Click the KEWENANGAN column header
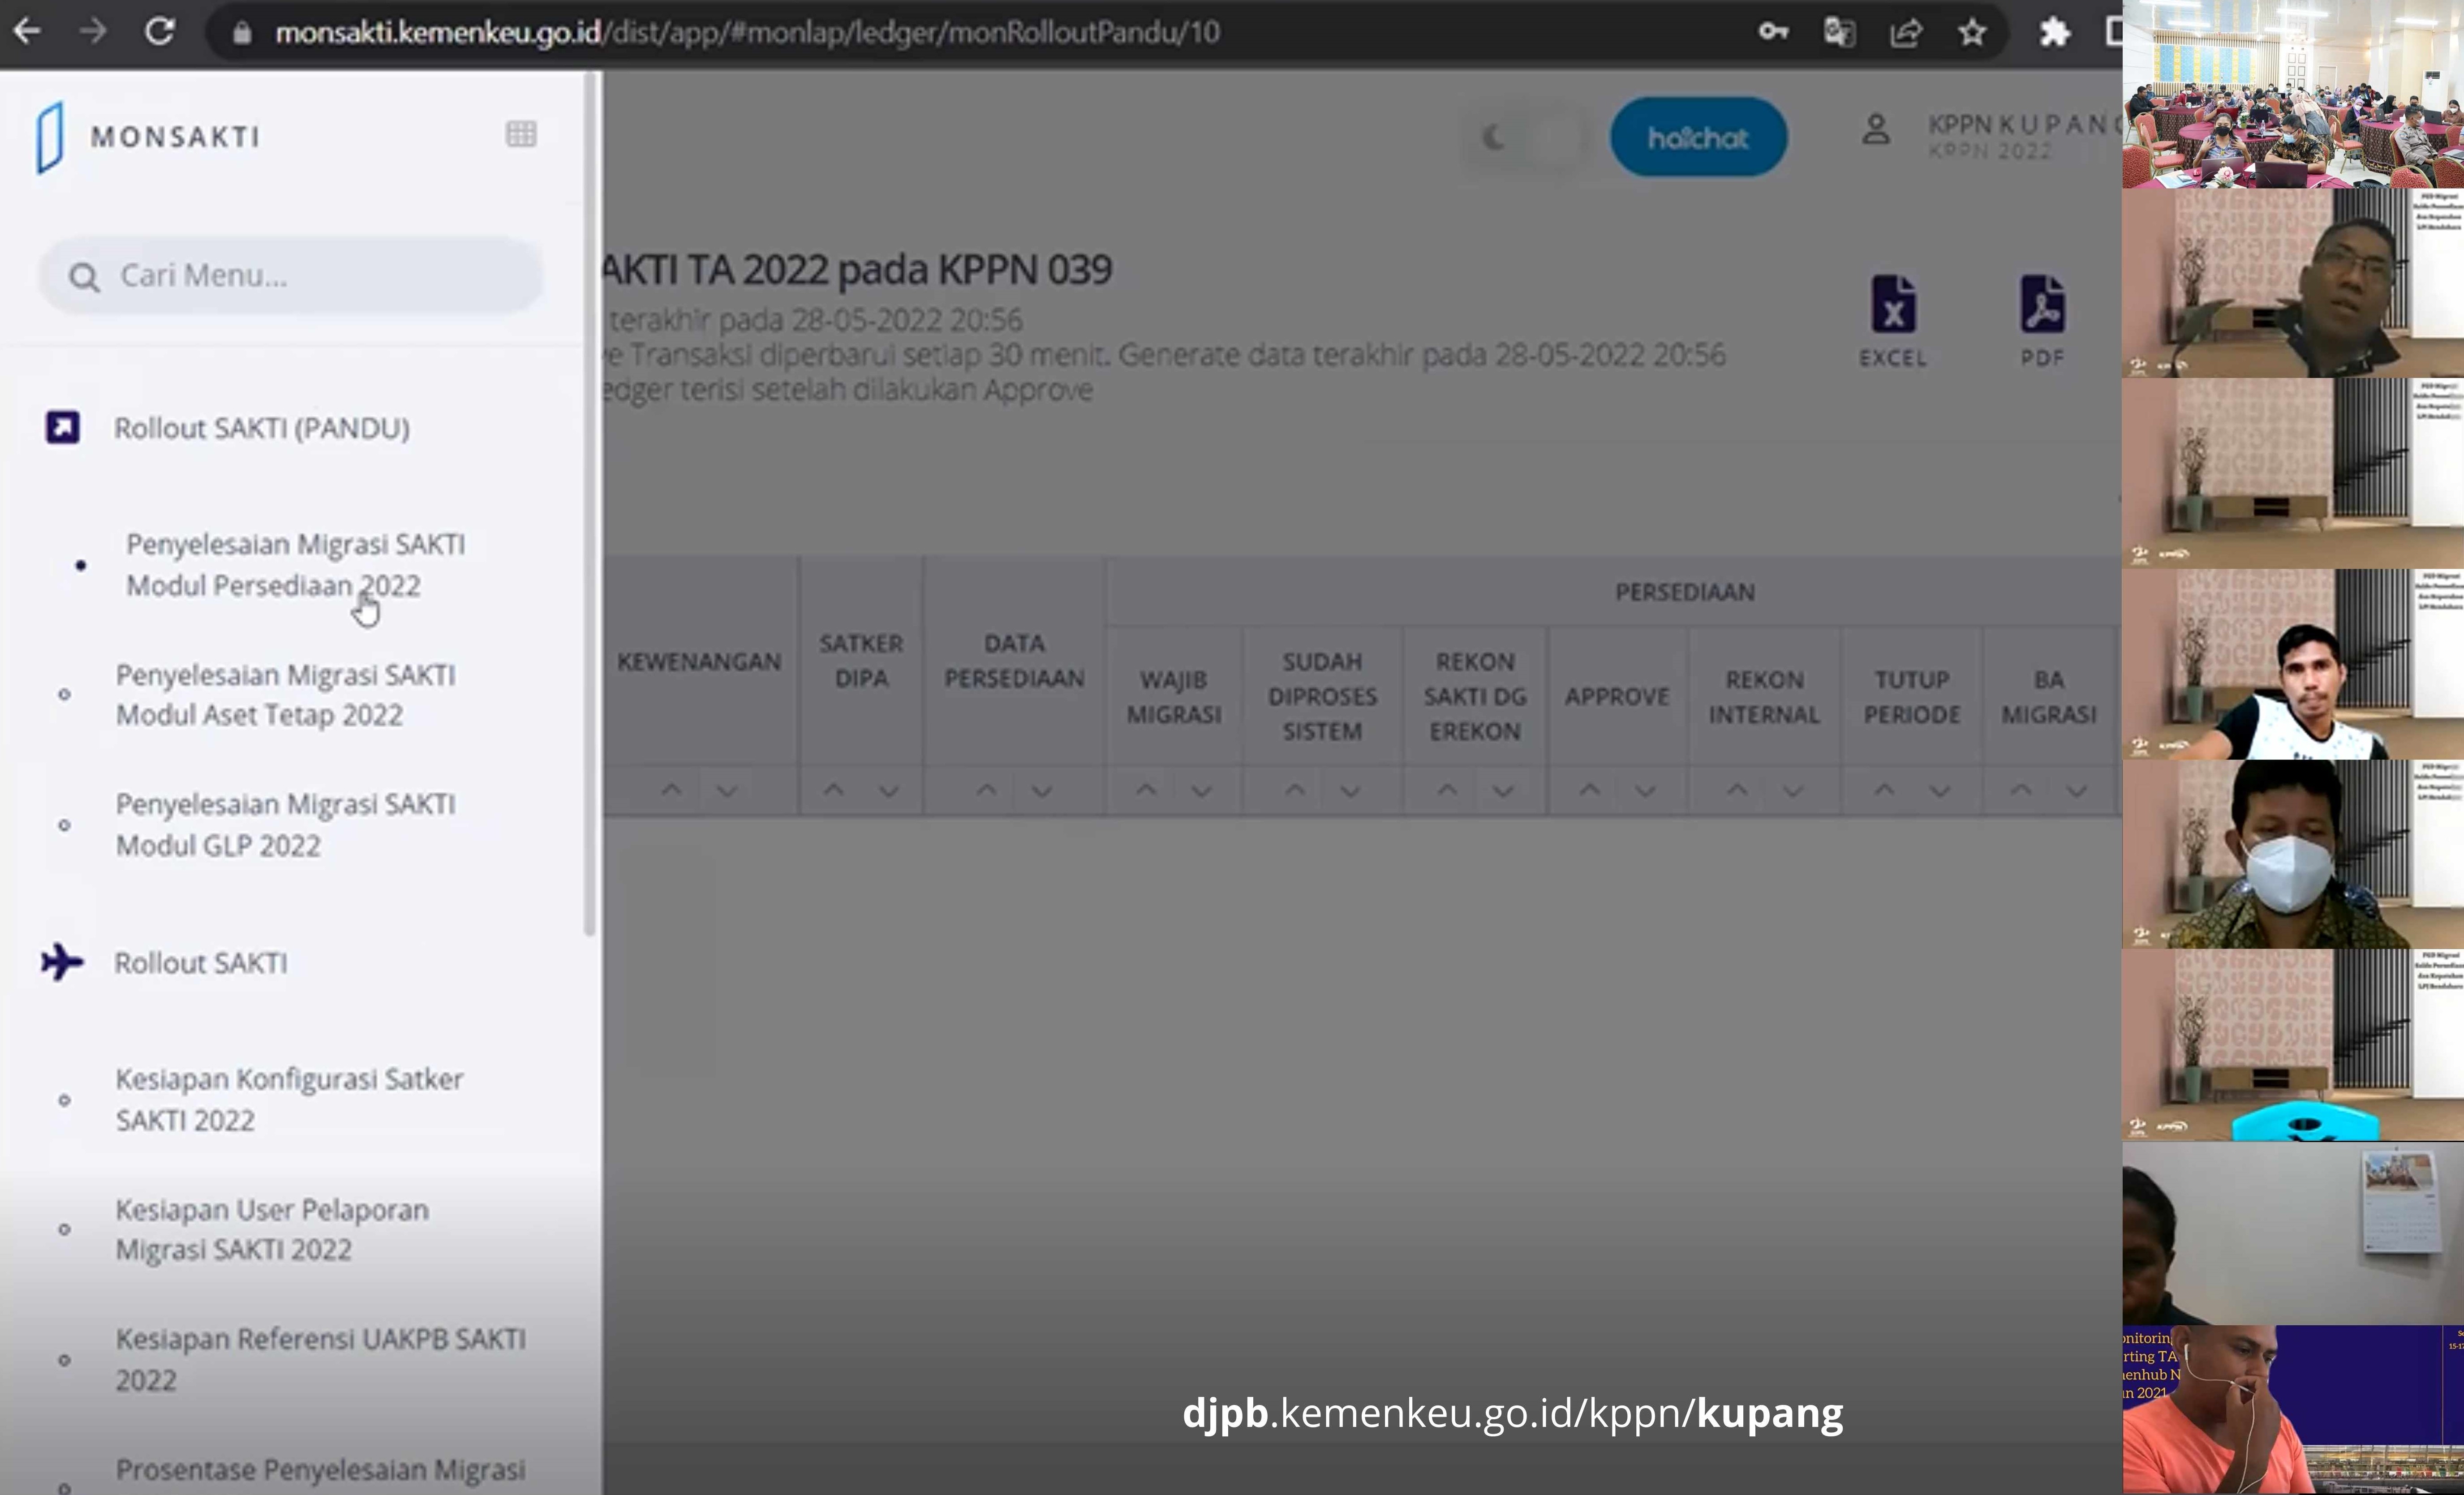This screenshot has width=2464, height=1495. point(699,662)
